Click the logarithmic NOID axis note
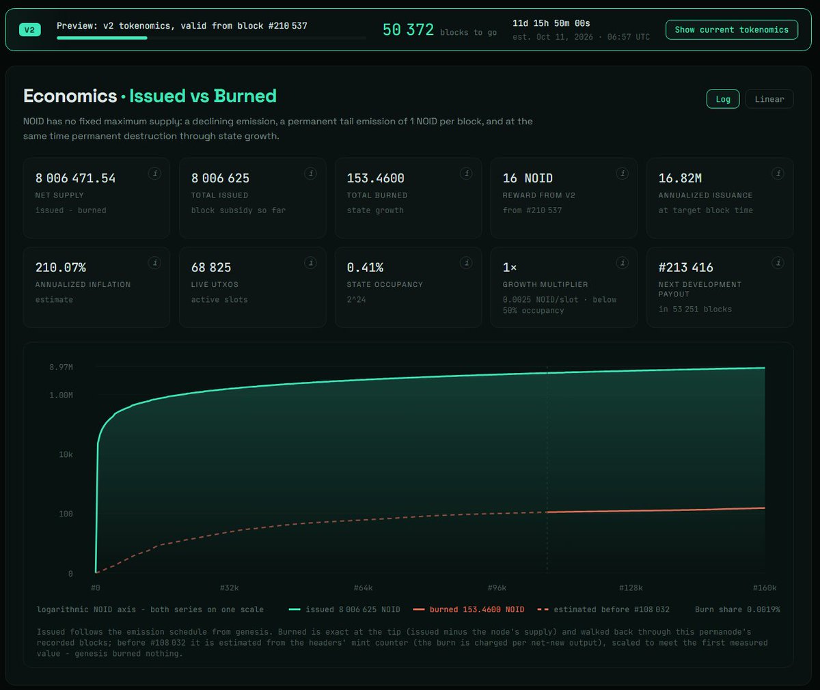The width and height of the screenshot is (820, 690). [x=150, y=609]
